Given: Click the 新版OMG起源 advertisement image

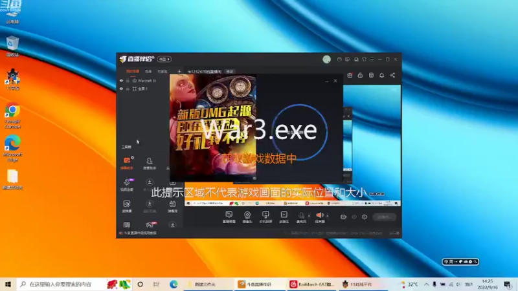Looking at the screenshot, I should [213, 127].
